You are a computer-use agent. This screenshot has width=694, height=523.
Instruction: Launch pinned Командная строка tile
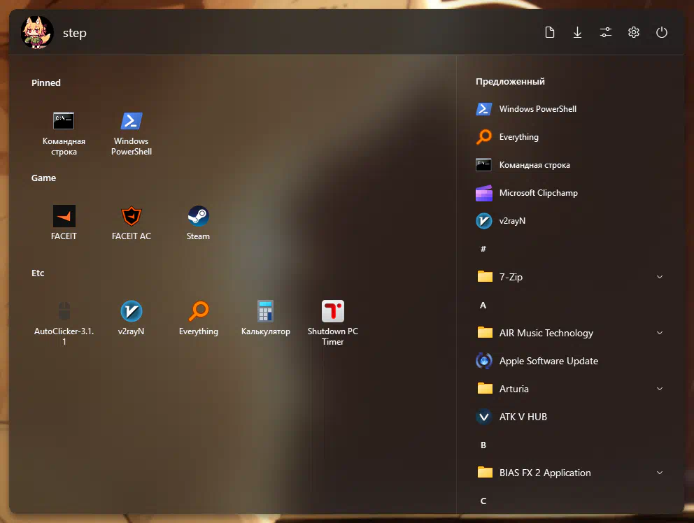tap(64, 134)
